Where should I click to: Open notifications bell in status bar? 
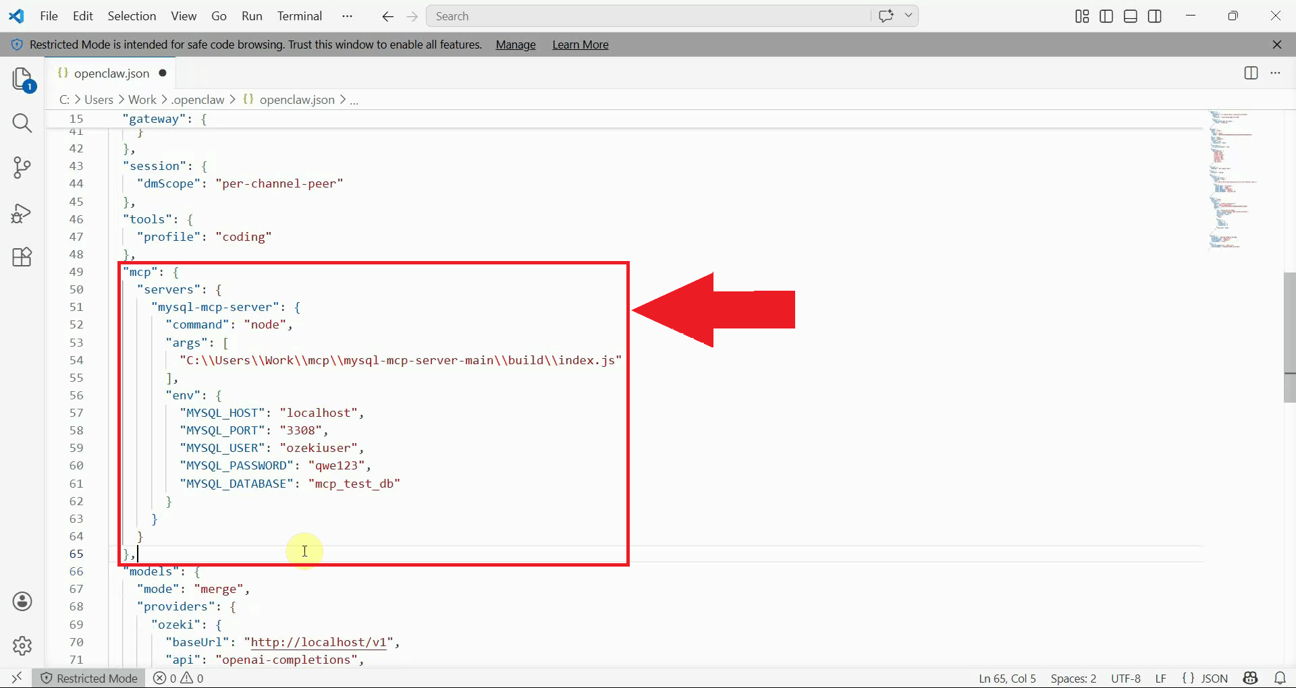point(1280,678)
